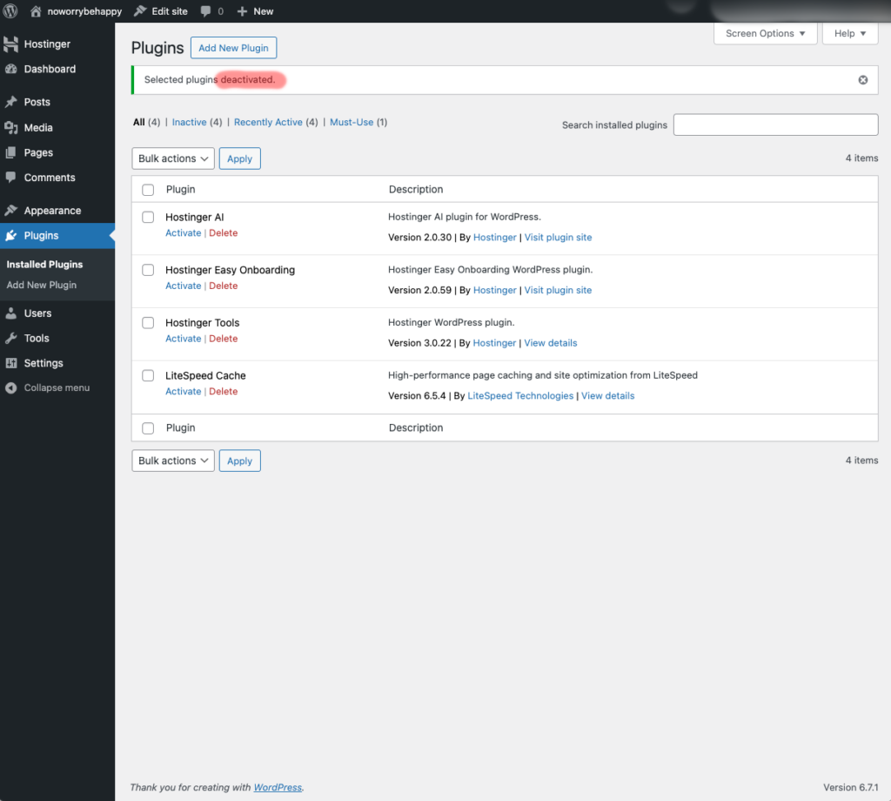
Task: Click the 'Hostinger Easy Onboarding' plugin name
Action: 230,269
